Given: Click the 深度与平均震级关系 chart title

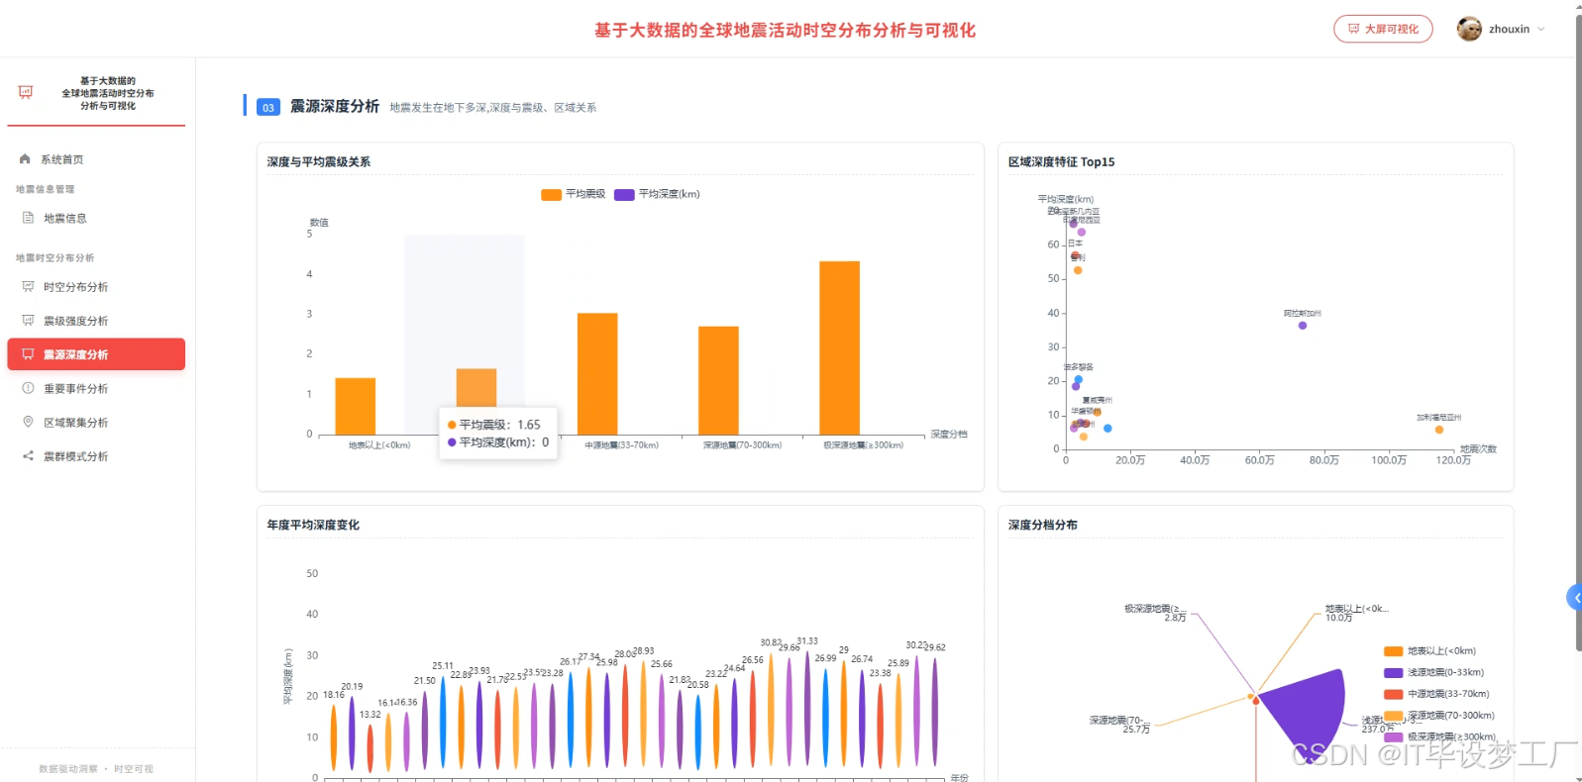Looking at the screenshot, I should (319, 162).
